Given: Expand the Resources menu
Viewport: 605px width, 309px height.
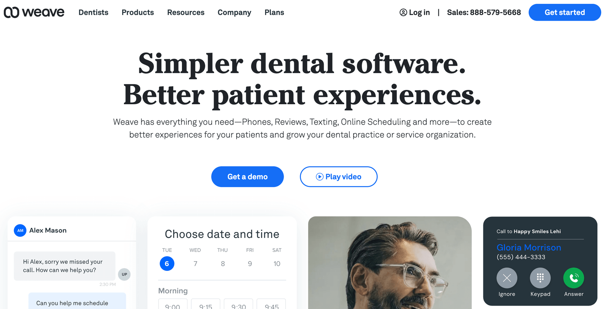Looking at the screenshot, I should (186, 12).
